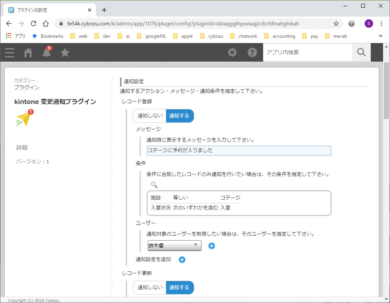
Task: Click the browser address bar URL
Action: pos(183,23)
